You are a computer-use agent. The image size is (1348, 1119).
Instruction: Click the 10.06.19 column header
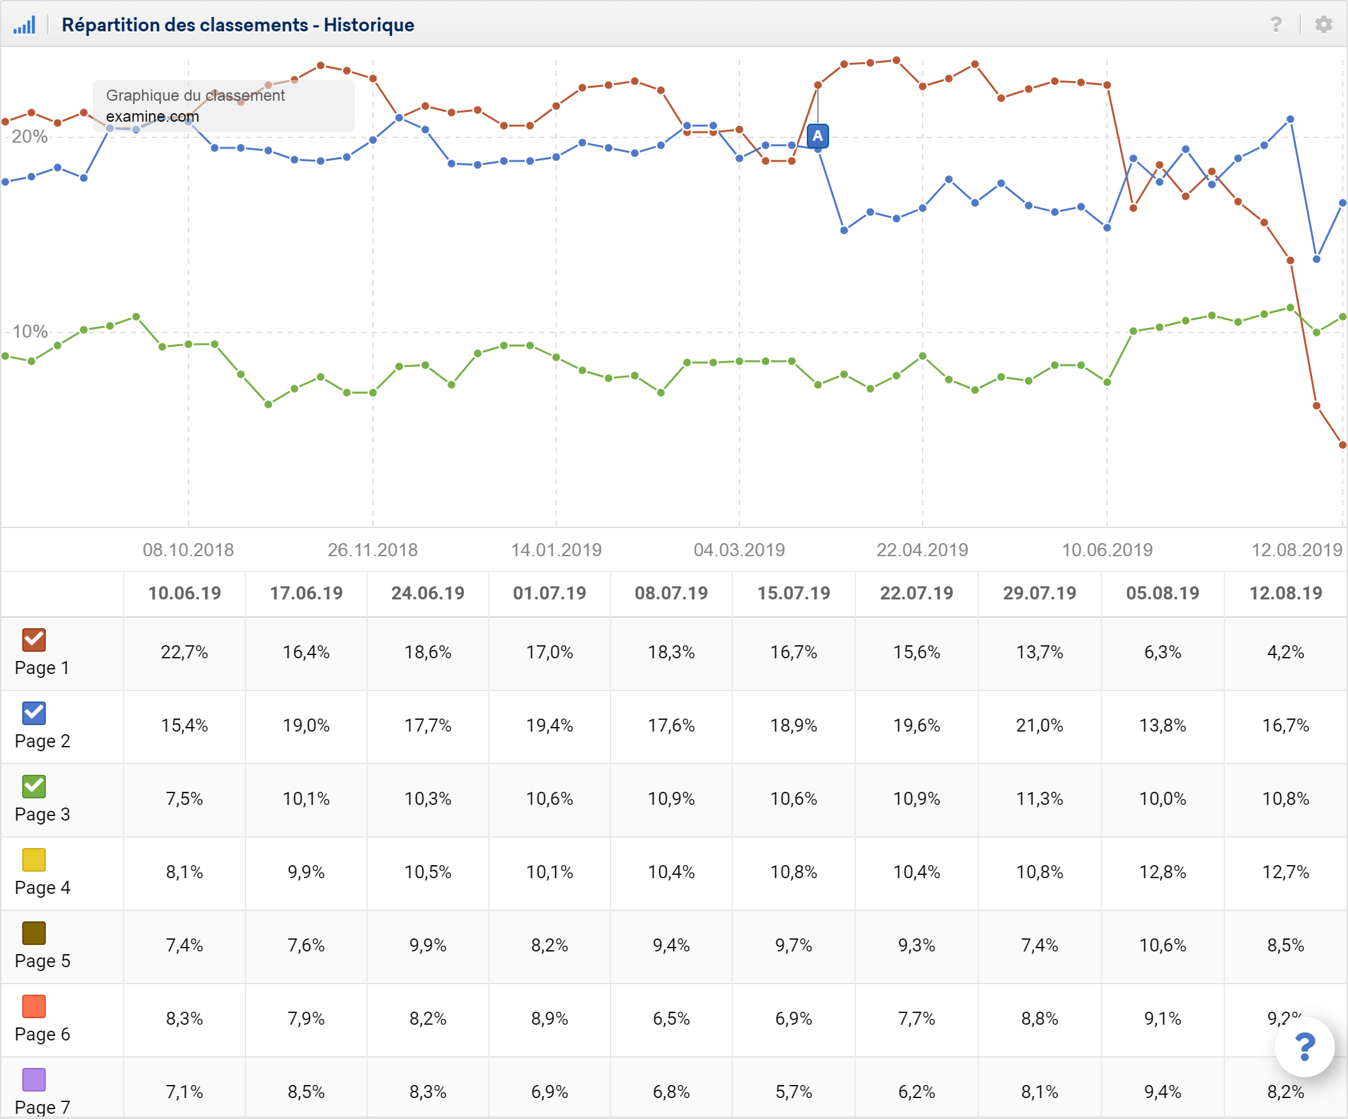[x=185, y=594]
